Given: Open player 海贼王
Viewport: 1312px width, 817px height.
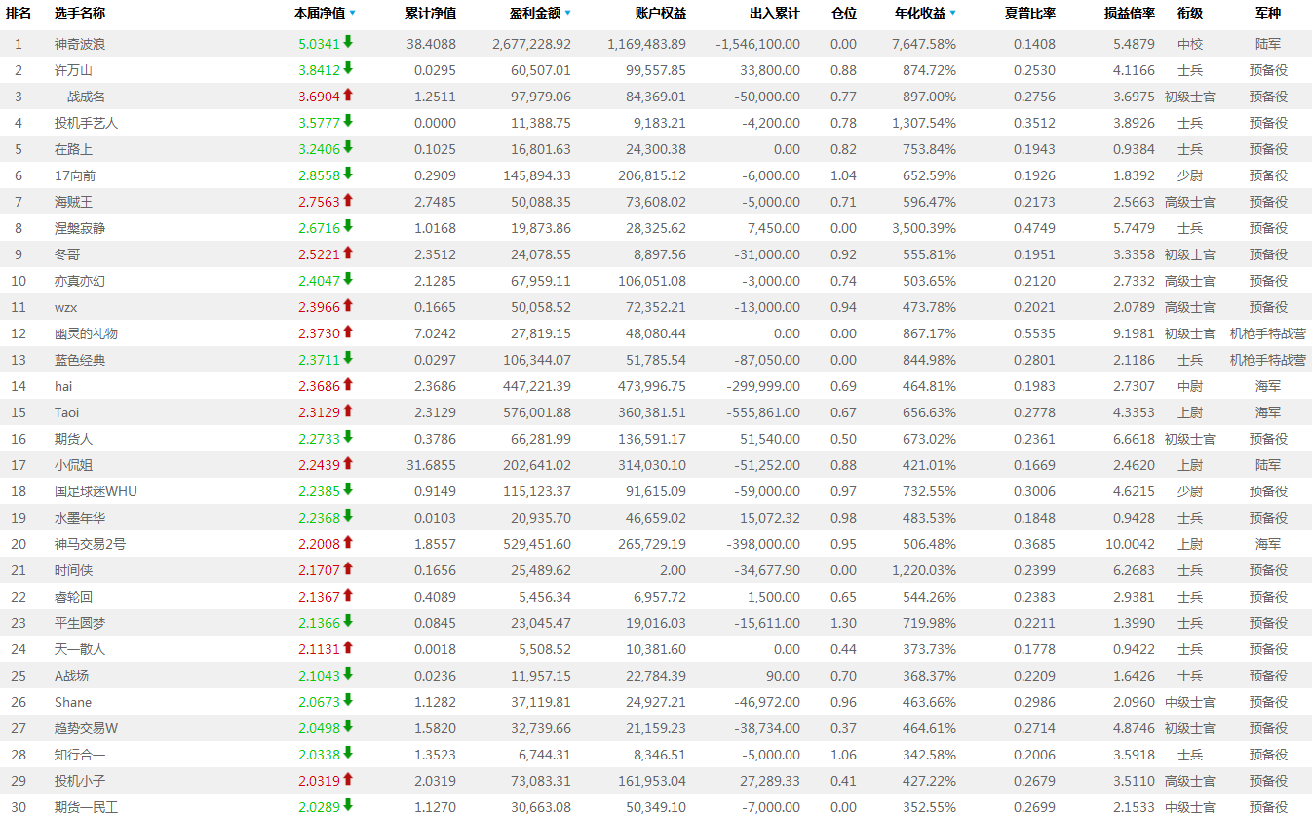Looking at the screenshot, I should [x=73, y=202].
